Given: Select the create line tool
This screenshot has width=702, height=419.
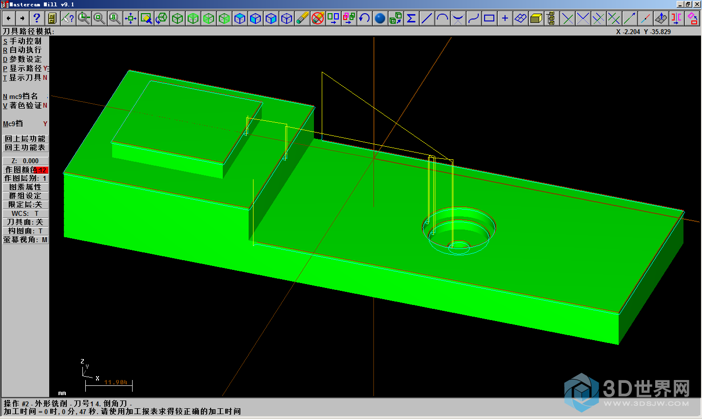Looking at the screenshot, I should (427, 19).
